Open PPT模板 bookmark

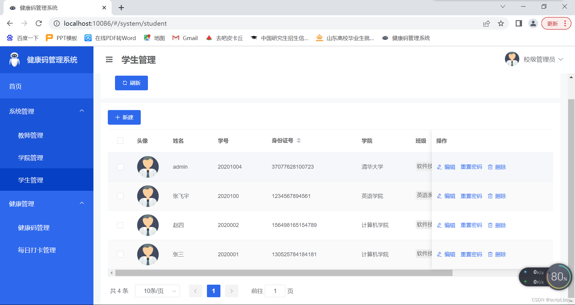click(x=61, y=38)
